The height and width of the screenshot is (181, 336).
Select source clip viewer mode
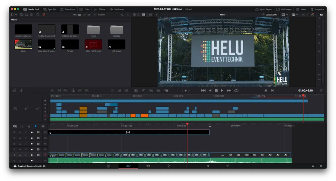tap(134, 15)
